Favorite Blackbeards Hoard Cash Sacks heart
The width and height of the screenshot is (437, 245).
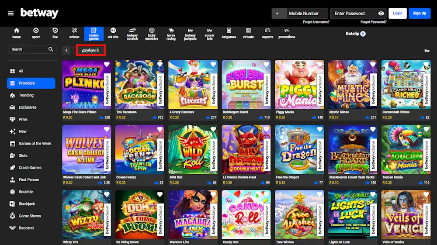[x=373, y=129]
